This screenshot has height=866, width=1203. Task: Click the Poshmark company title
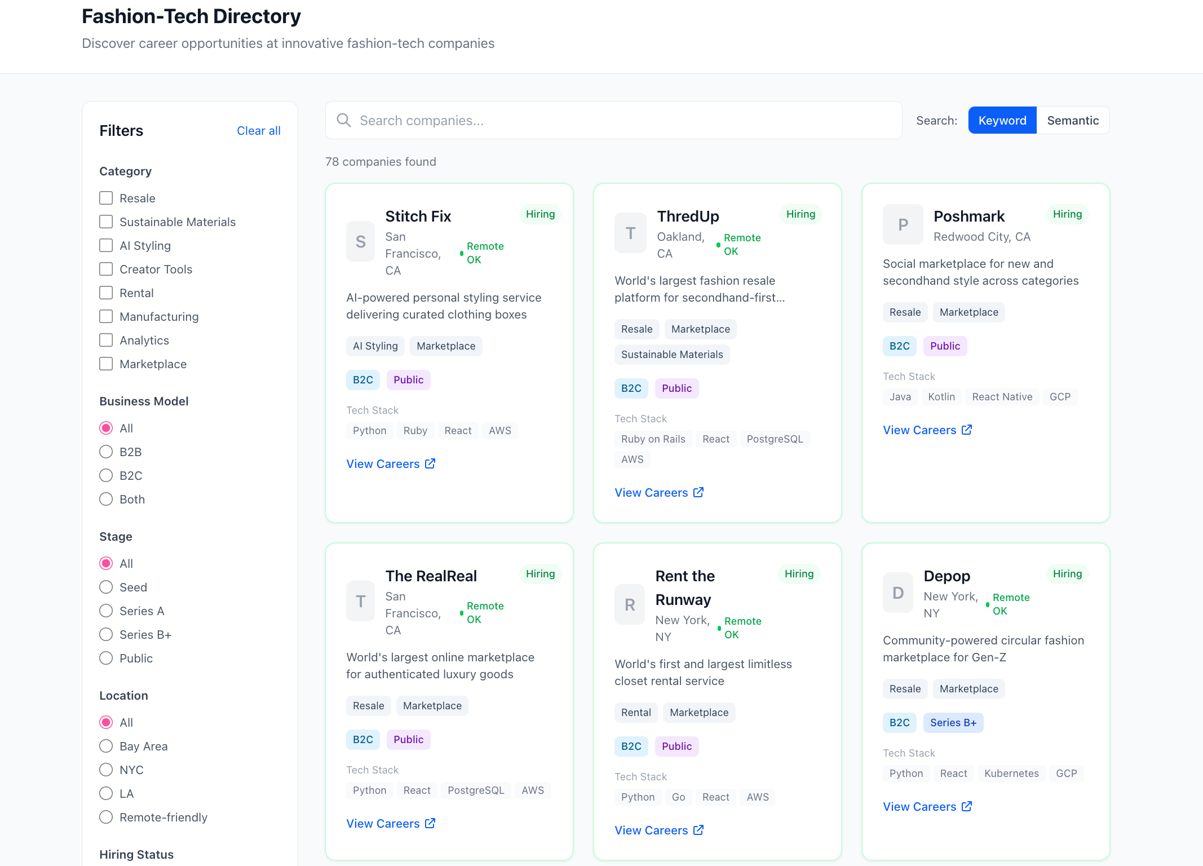(x=968, y=216)
